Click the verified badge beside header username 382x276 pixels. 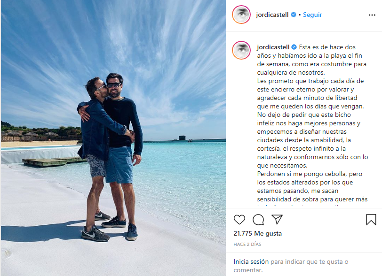[294, 15]
